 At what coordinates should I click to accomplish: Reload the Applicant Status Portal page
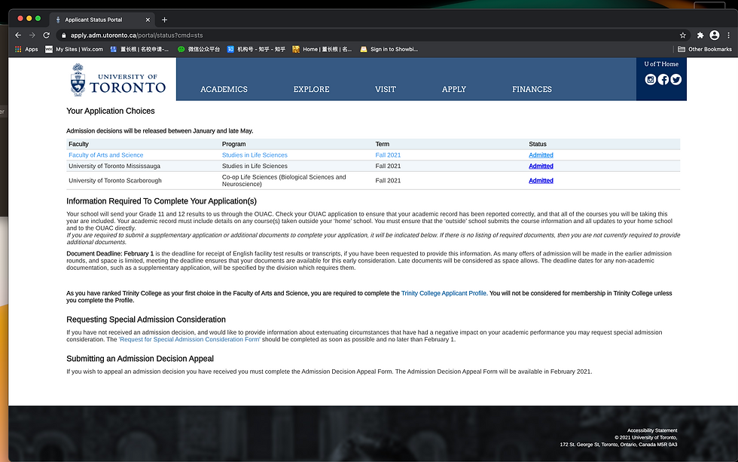click(46, 35)
